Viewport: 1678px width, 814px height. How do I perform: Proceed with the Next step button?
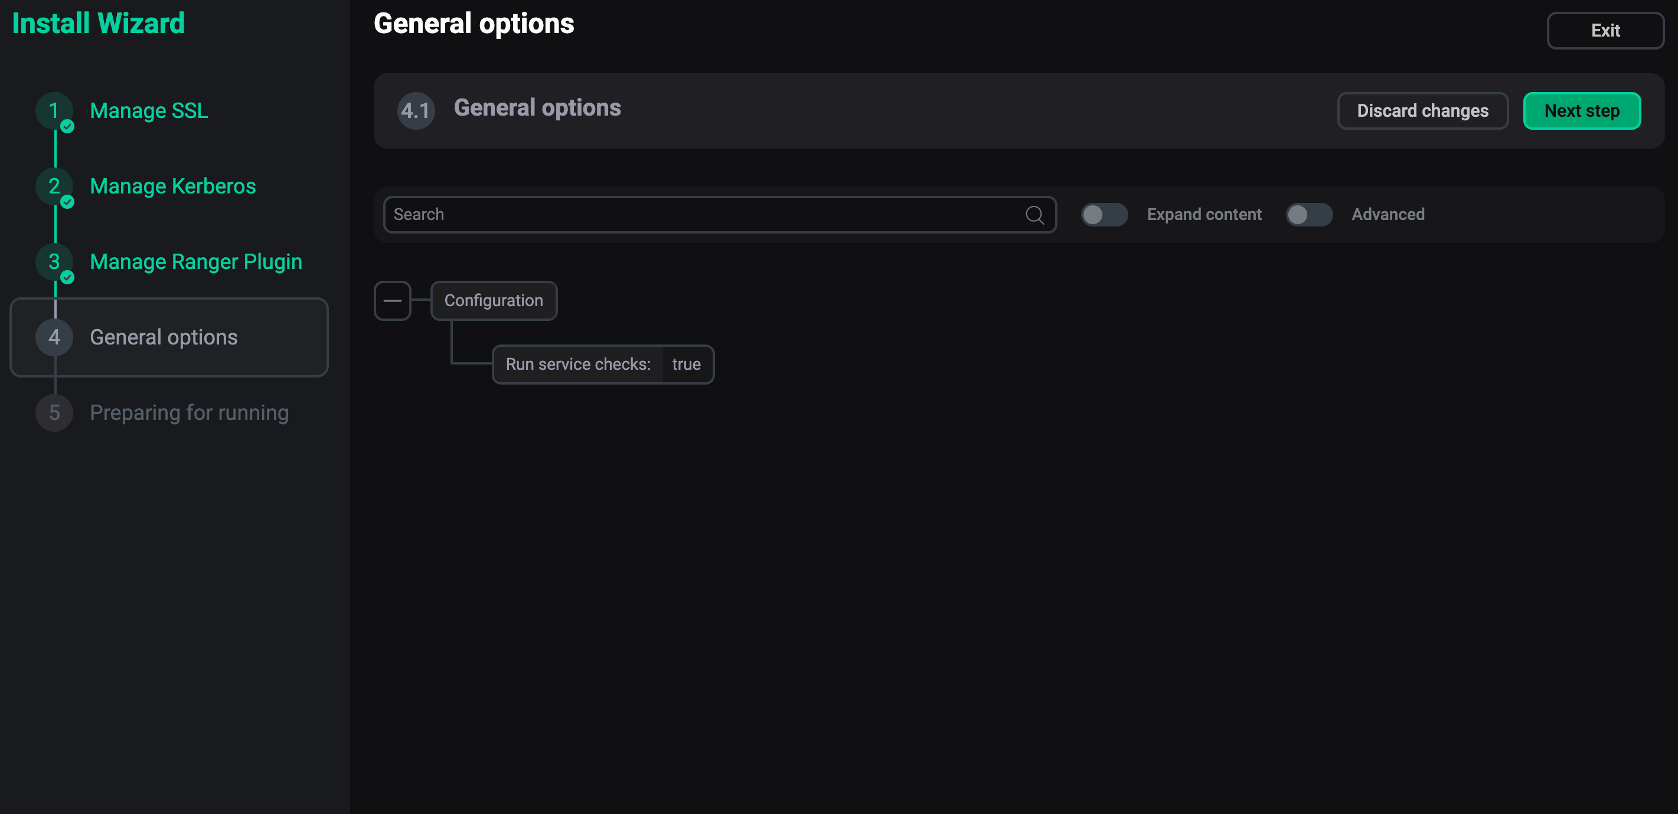click(1582, 111)
